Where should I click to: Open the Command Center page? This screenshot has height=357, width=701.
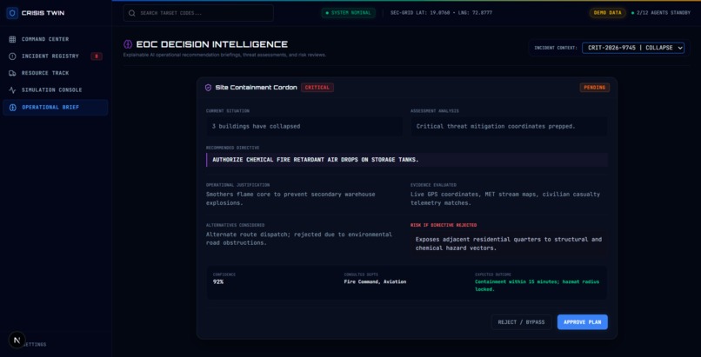pyautogui.click(x=56, y=39)
